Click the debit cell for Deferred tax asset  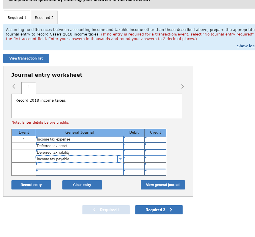[x=134, y=146]
